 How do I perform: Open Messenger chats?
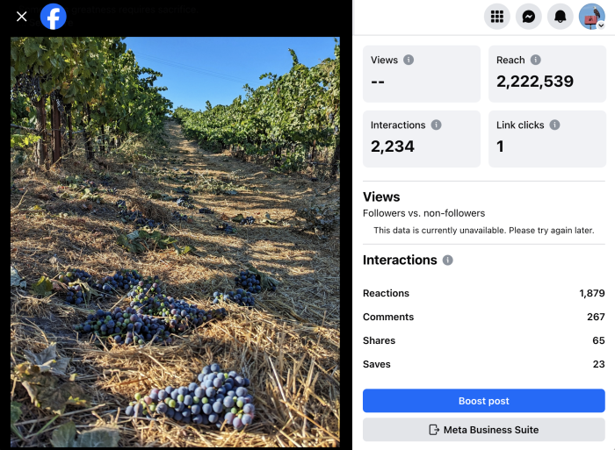(529, 17)
